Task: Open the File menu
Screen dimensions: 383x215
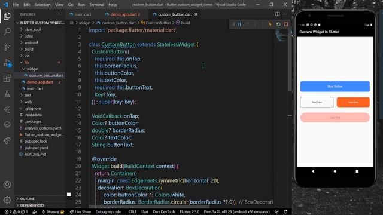Action: point(16,4)
